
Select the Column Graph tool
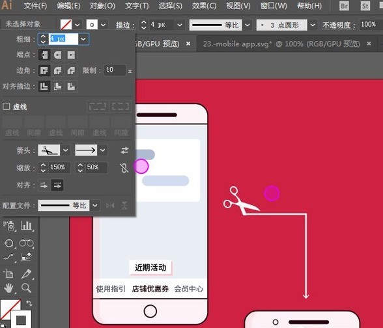(x=26, y=226)
